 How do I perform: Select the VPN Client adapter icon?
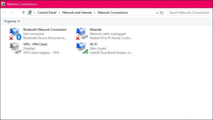point(15,48)
